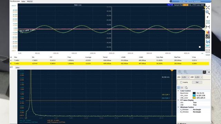Image resolution: width=221 pixels, height=124 pixels.
Task: Click the Set button
Action: pyautogui.click(x=197, y=82)
